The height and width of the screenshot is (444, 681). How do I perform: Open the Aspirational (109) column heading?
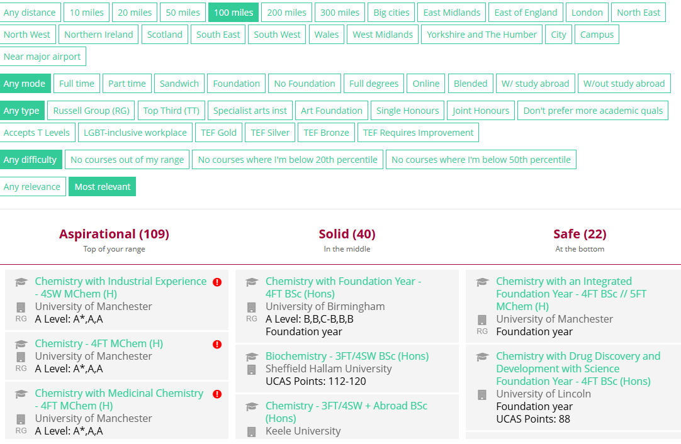point(114,234)
